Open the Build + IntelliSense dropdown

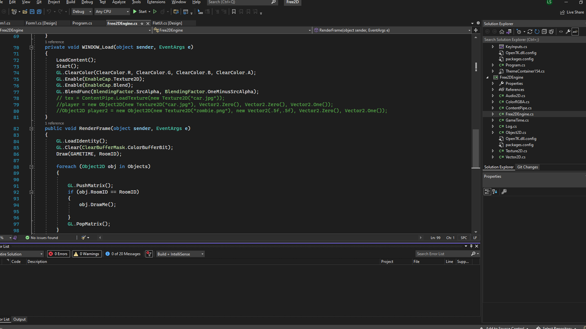pyautogui.click(x=180, y=254)
